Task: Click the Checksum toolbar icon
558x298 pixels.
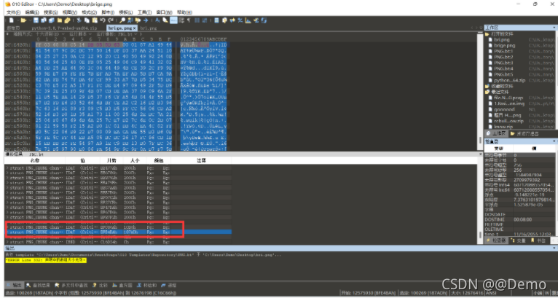Action: 256,20
